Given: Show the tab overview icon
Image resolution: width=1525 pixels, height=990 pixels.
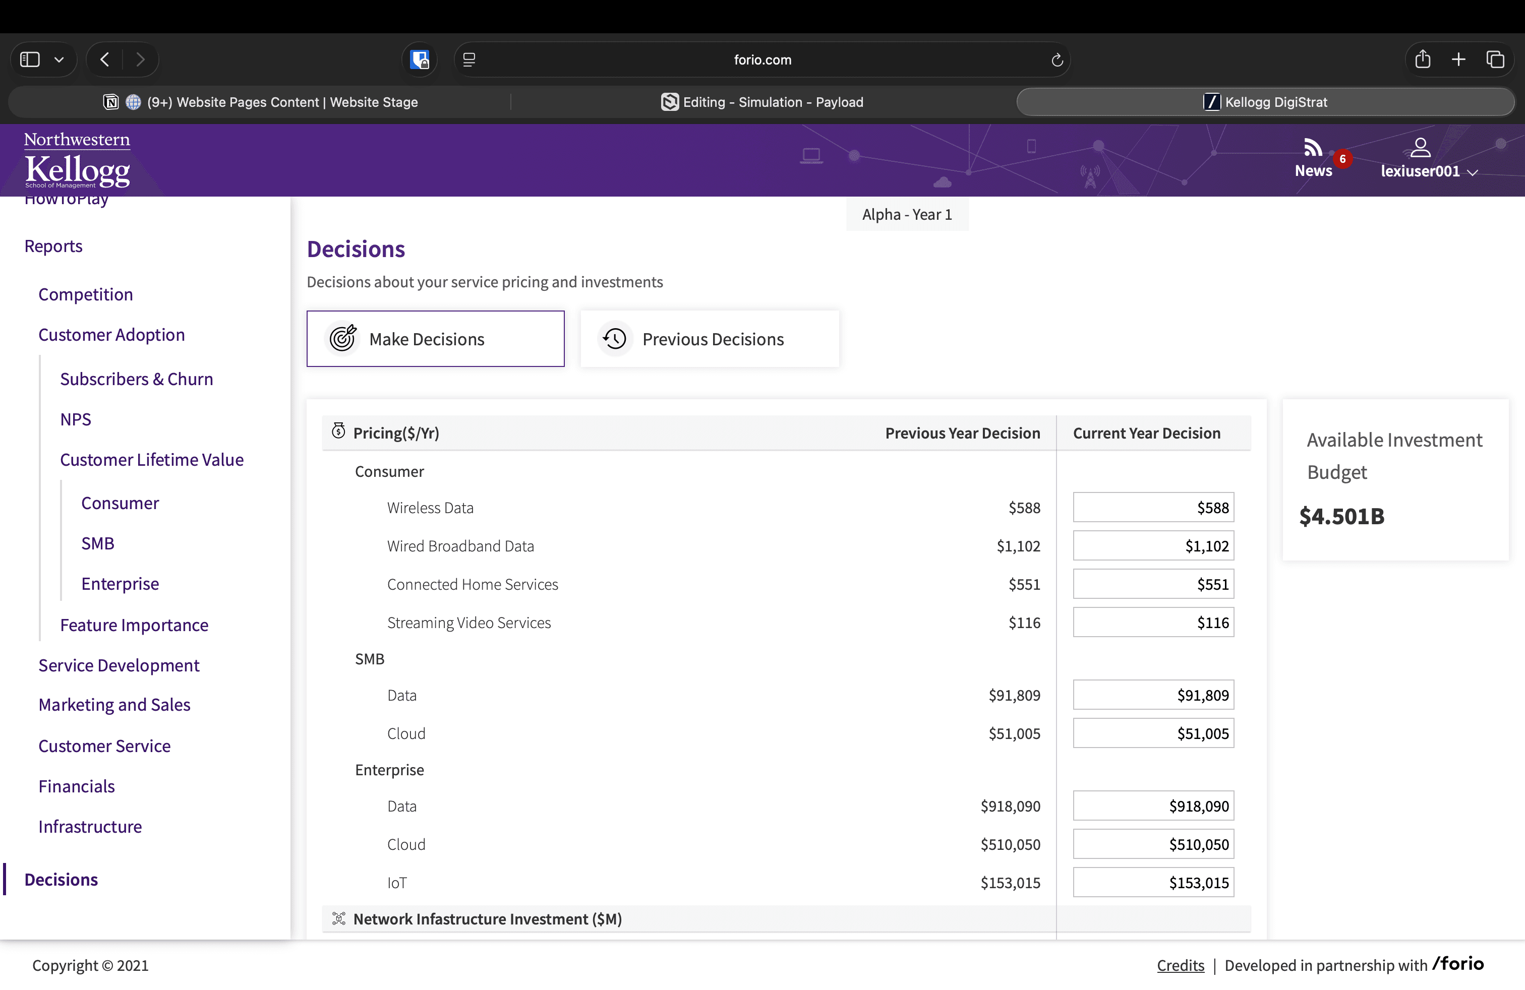Looking at the screenshot, I should click(1496, 59).
